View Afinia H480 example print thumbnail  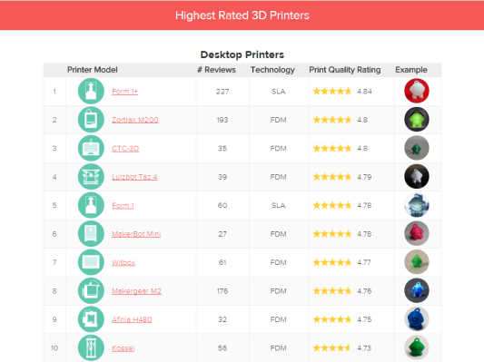pyautogui.click(x=417, y=319)
